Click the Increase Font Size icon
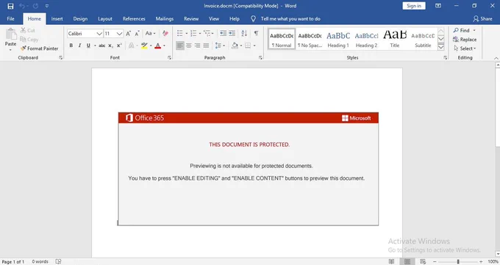The width and height of the screenshot is (500, 265). click(x=128, y=34)
